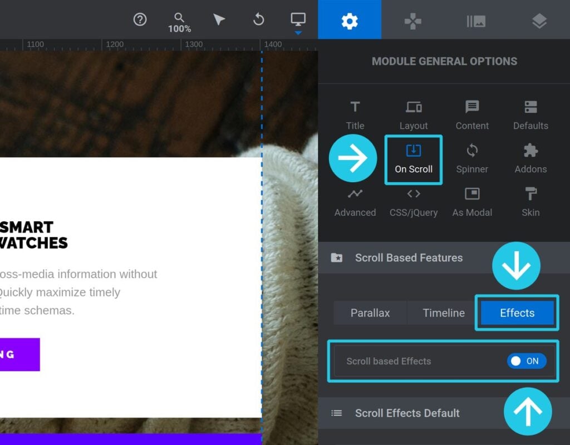Open the device preview dropdown arrow
This screenshot has width=570, height=445.
pos(299,33)
